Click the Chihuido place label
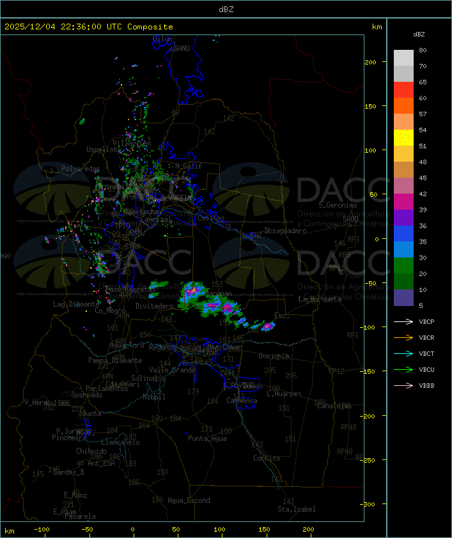The height and width of the screenshot is (538, 452). [x=91, y=451]
